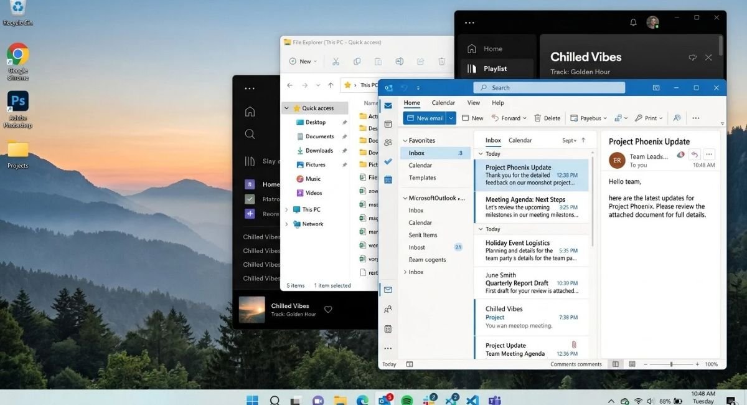Click the New email button in Outlook
The height and width of the screenshot is (405, 747).
coord(425,118)
